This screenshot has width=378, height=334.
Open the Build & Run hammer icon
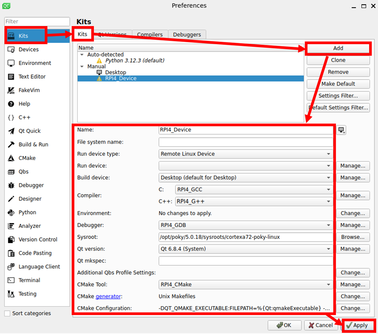tap(11, 145)
